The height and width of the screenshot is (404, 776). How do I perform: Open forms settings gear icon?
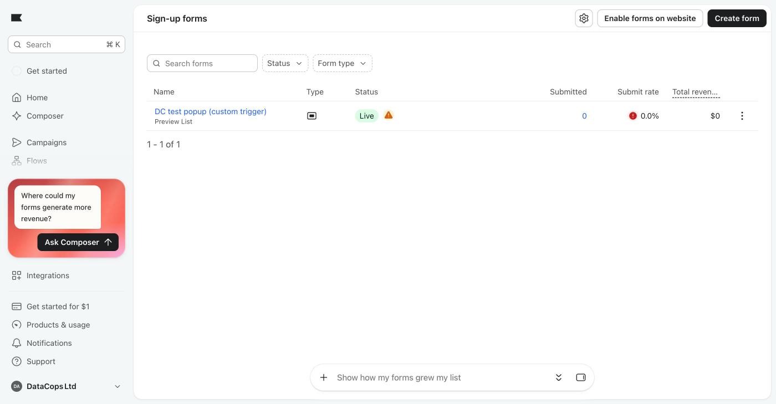pos(584,18)
